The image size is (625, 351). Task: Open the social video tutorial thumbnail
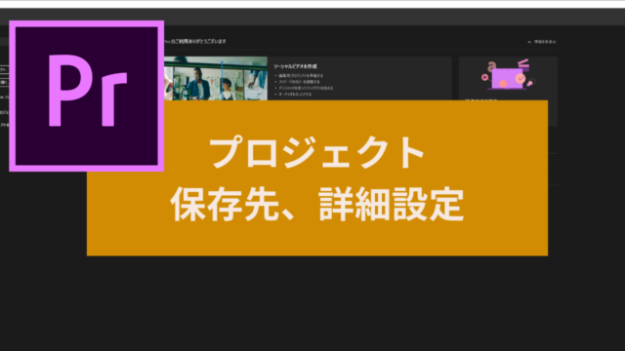[x=216, y=78]
